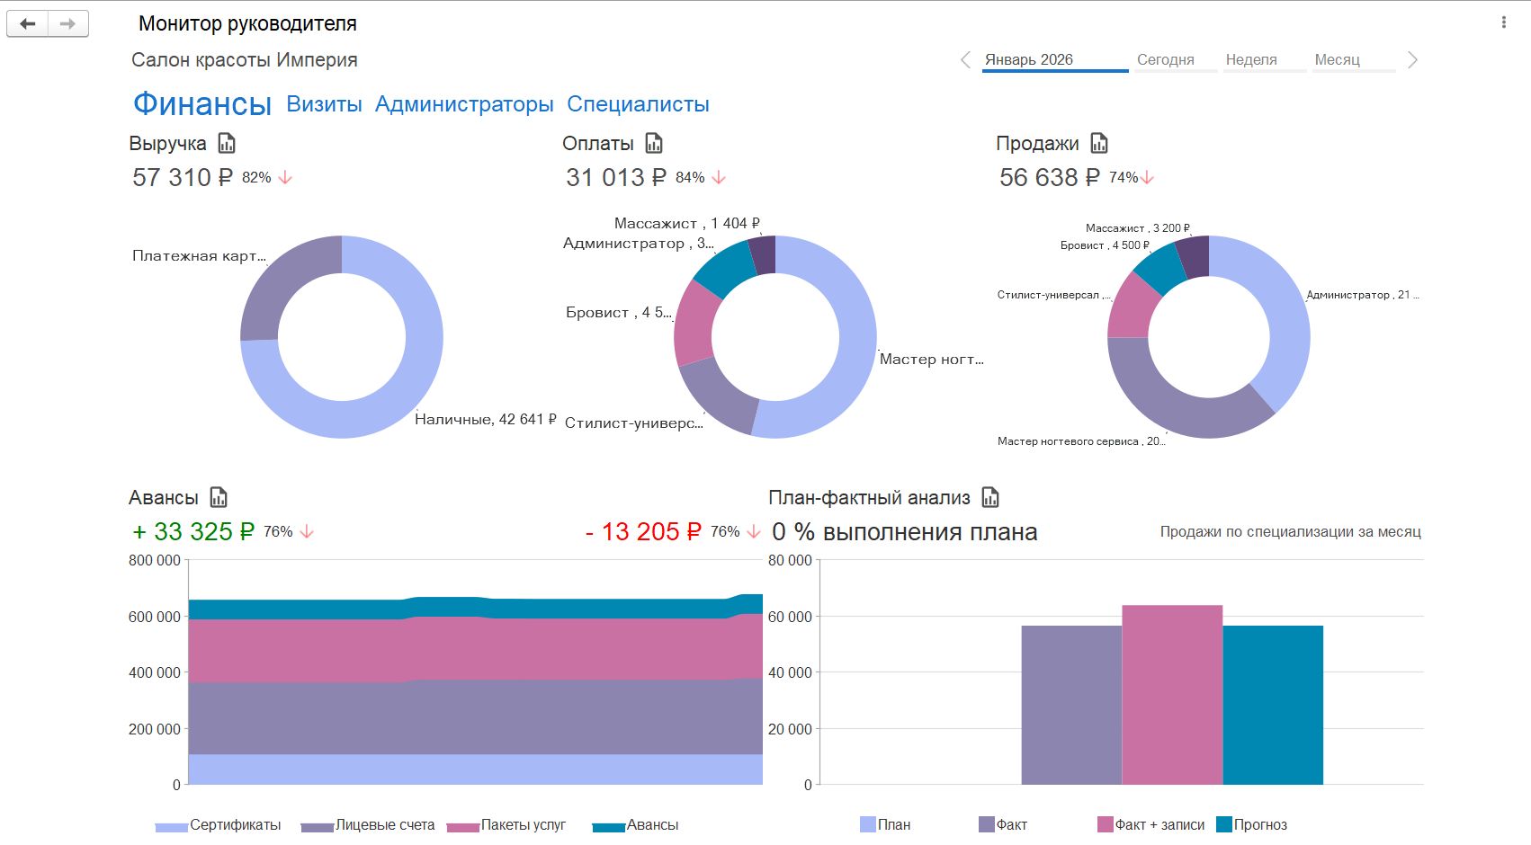Open report icon next to Оплаты

tap(654, 144)
